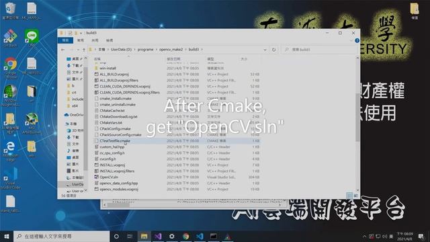430x242 pixels.
Task: Select custom_hal.hpp header file
Action: point(112,147)
